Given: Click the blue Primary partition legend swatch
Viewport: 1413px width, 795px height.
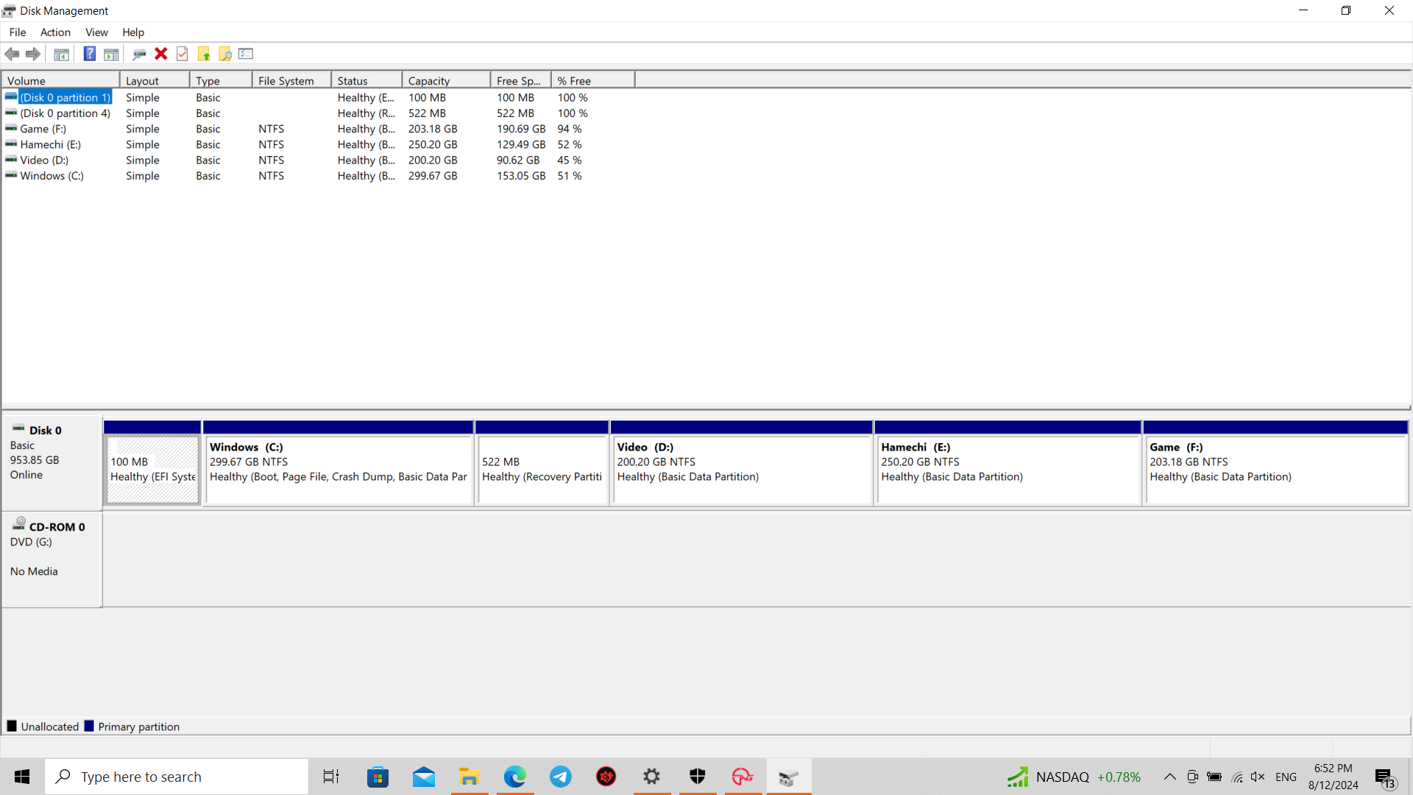Looking at the screenshot, I should (89, 727).
